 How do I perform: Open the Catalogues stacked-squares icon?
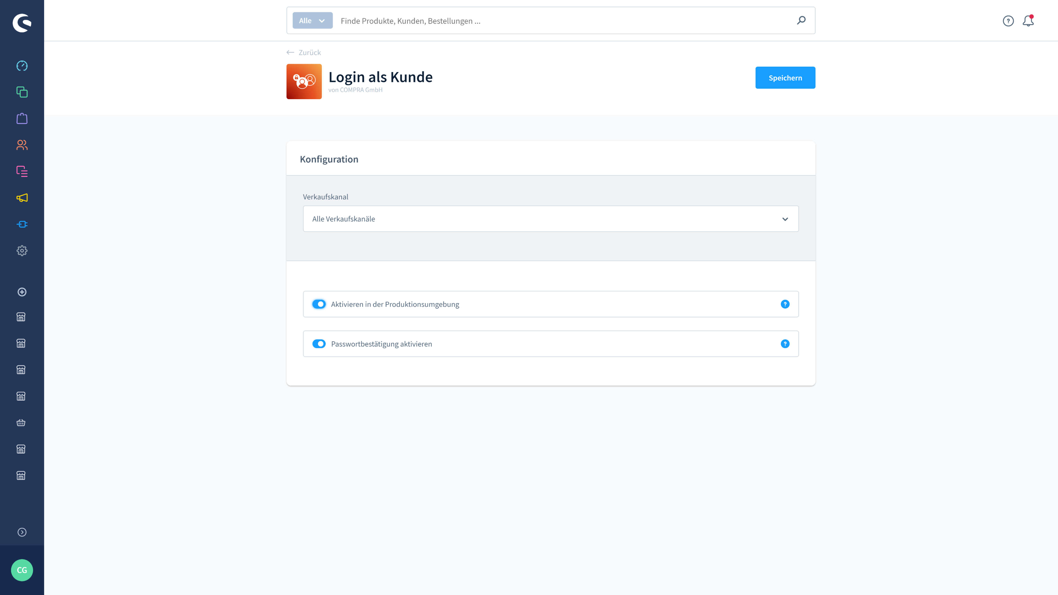22,92
